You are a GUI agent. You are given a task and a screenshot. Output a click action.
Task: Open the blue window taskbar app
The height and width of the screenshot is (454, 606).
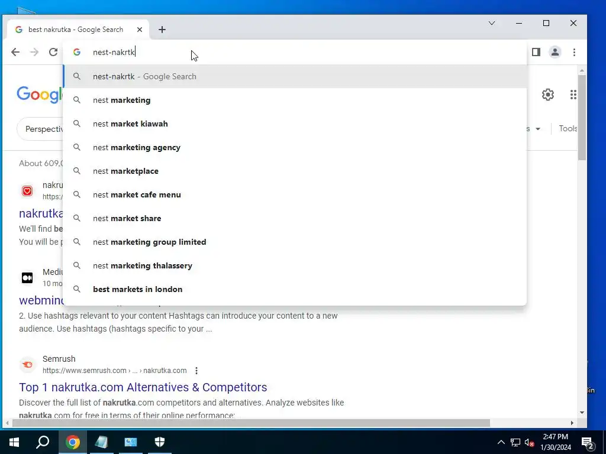point(131,442)
